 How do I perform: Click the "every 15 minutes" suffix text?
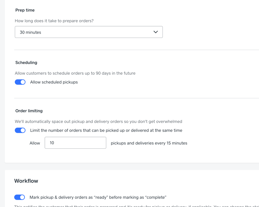(x=149, y=143)
